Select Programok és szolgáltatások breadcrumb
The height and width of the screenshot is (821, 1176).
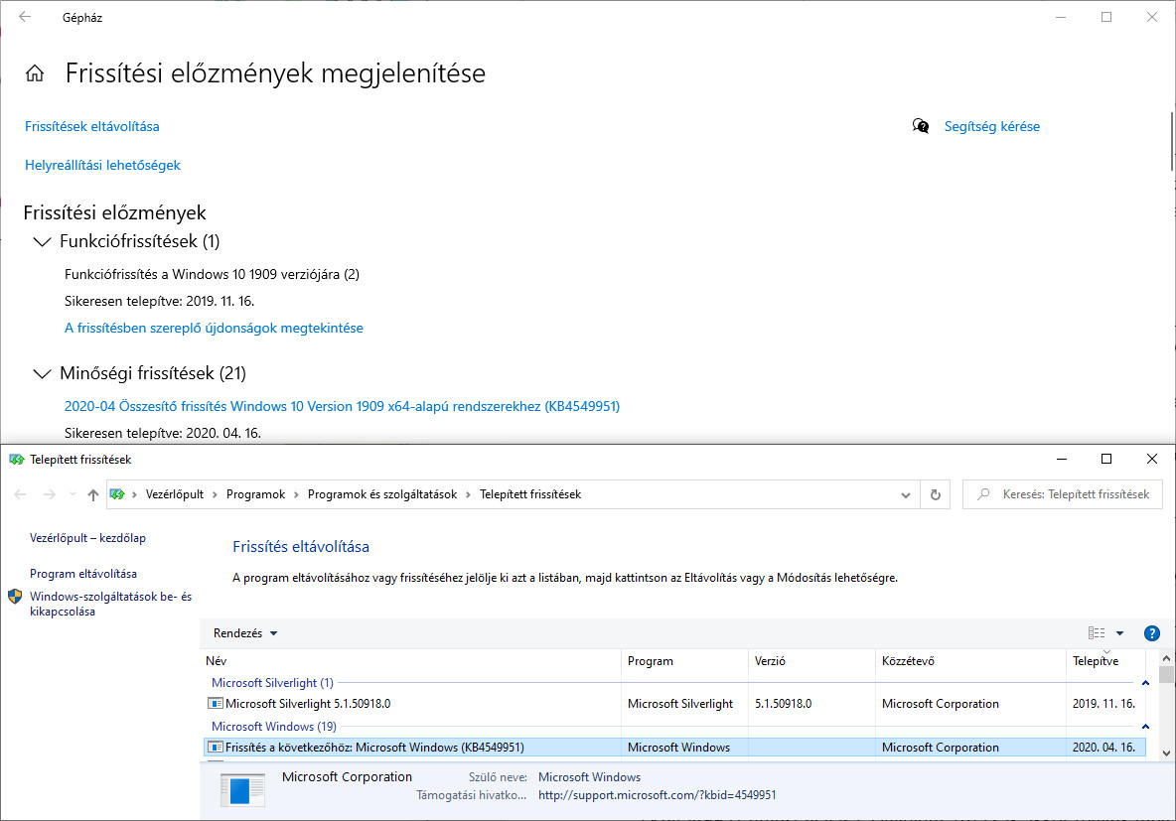point(382,494)
